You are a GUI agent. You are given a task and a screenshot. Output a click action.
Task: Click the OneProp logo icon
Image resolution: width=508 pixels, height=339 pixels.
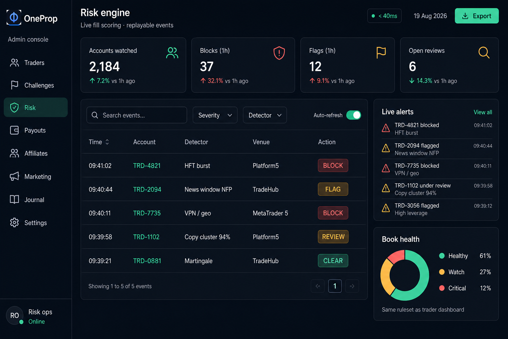[14, 17]
